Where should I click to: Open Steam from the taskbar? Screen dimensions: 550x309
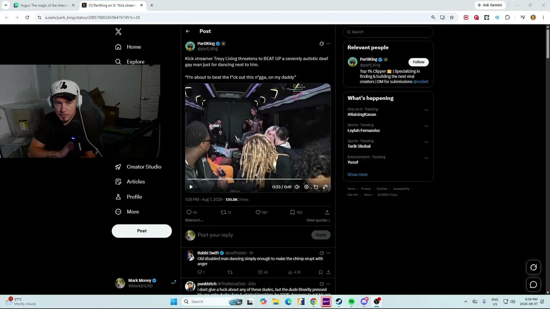pos(339,302)
